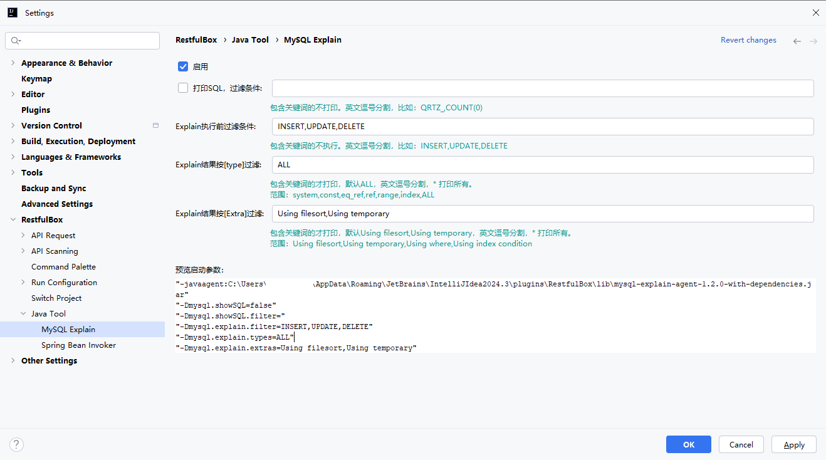Click the -Dmysql.explain.filter preview line
Viewport: 826px width, 460px height.
pyautogui.click(x=274, y=327)
